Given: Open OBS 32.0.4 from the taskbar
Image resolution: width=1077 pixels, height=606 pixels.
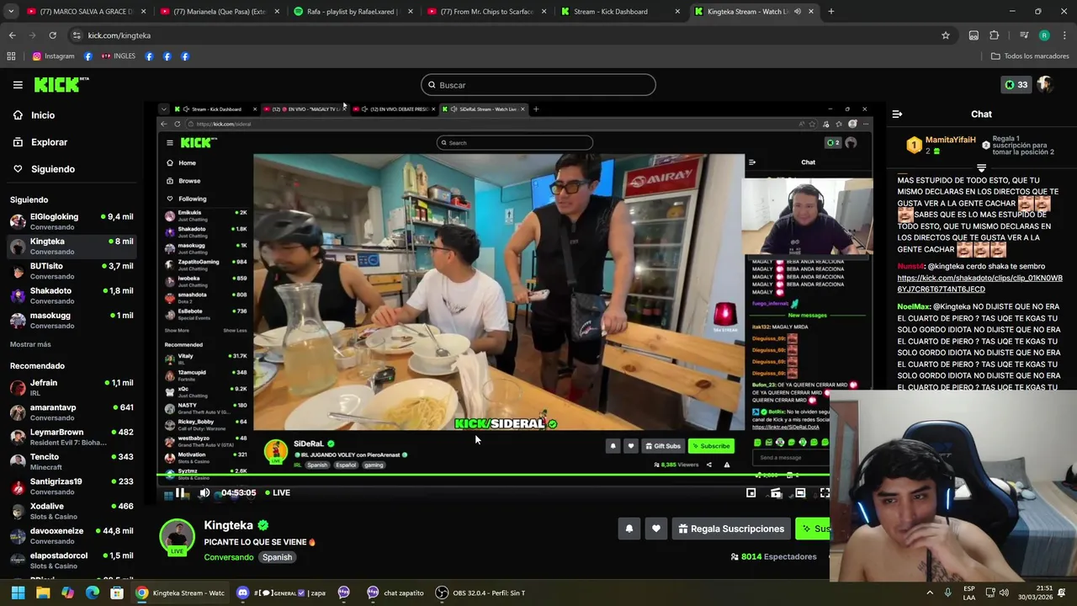Looking at the screenshot, I should click(480, 593).
